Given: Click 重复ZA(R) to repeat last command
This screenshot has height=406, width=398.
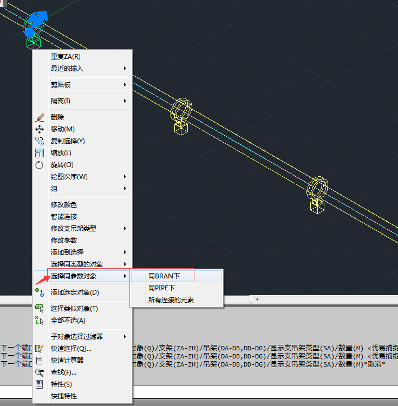Looking at the screenshot, I should click(66, 57).
